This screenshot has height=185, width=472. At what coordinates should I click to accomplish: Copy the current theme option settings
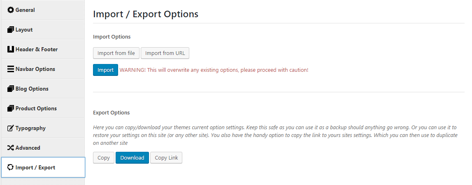tap(104, 158)
